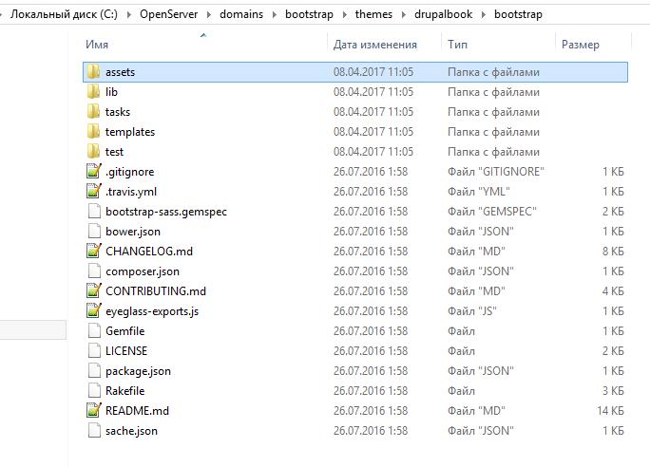Click the date of the sache.json row
650x467 pixels.
[371, 431]
